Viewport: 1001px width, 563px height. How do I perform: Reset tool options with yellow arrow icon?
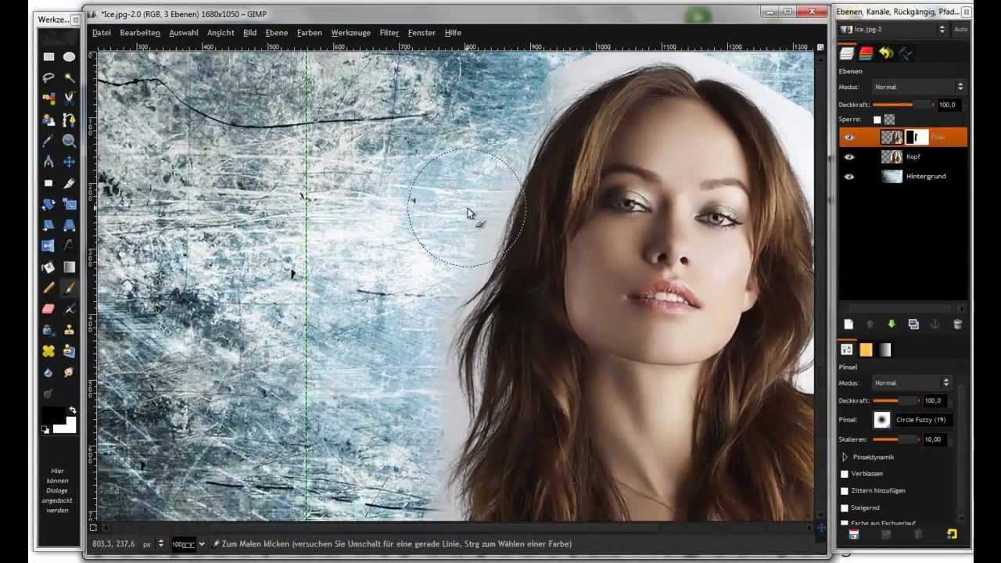pyautogui.click(x=952, y=534)
